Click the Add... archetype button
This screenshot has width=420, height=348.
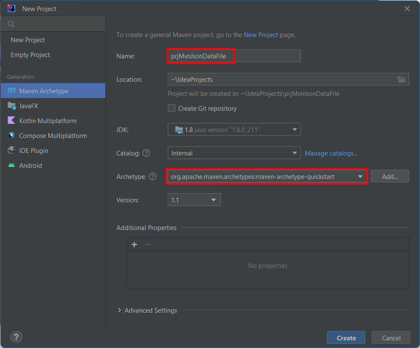tap(390, 176)
